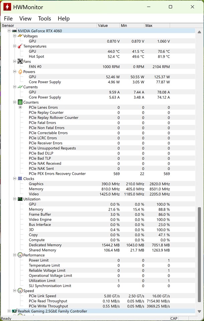Screen dimensions: 204x321
Task: Click the Clocks category icon
Action: 20,179
